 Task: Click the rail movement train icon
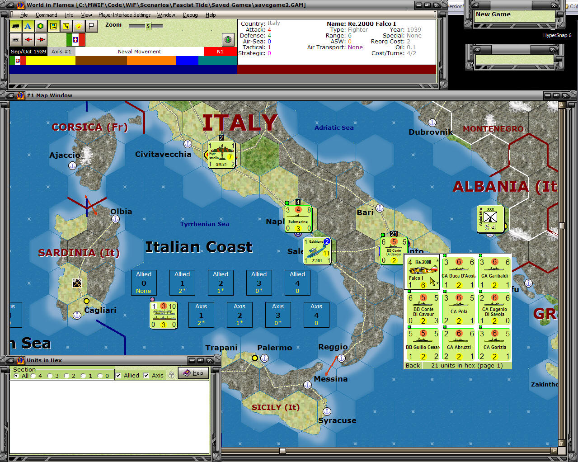[x=15, y=26]
